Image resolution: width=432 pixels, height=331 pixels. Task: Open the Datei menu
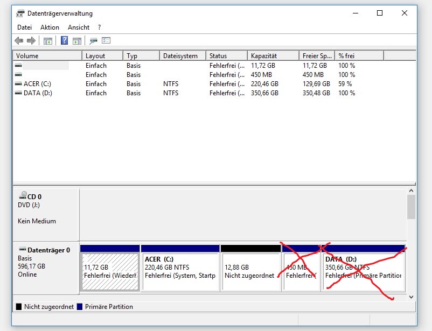pyautogui.click(x=25, y=27)
